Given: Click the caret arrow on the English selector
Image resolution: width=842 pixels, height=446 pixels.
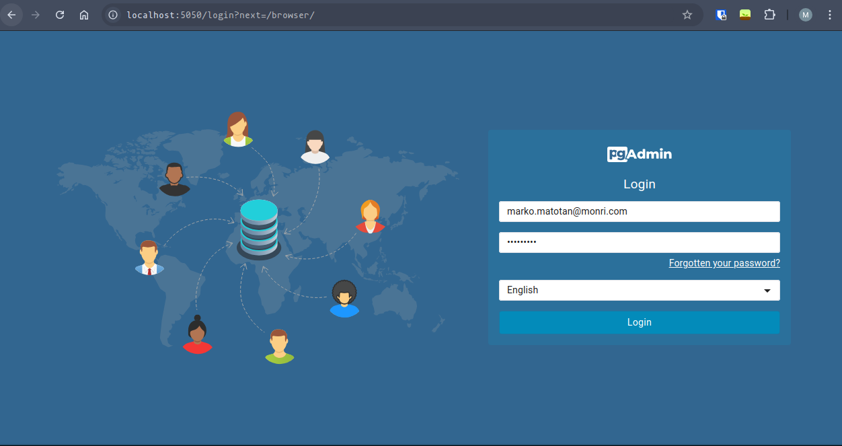Looking at the screenshot, I should [x=767, y=290].
